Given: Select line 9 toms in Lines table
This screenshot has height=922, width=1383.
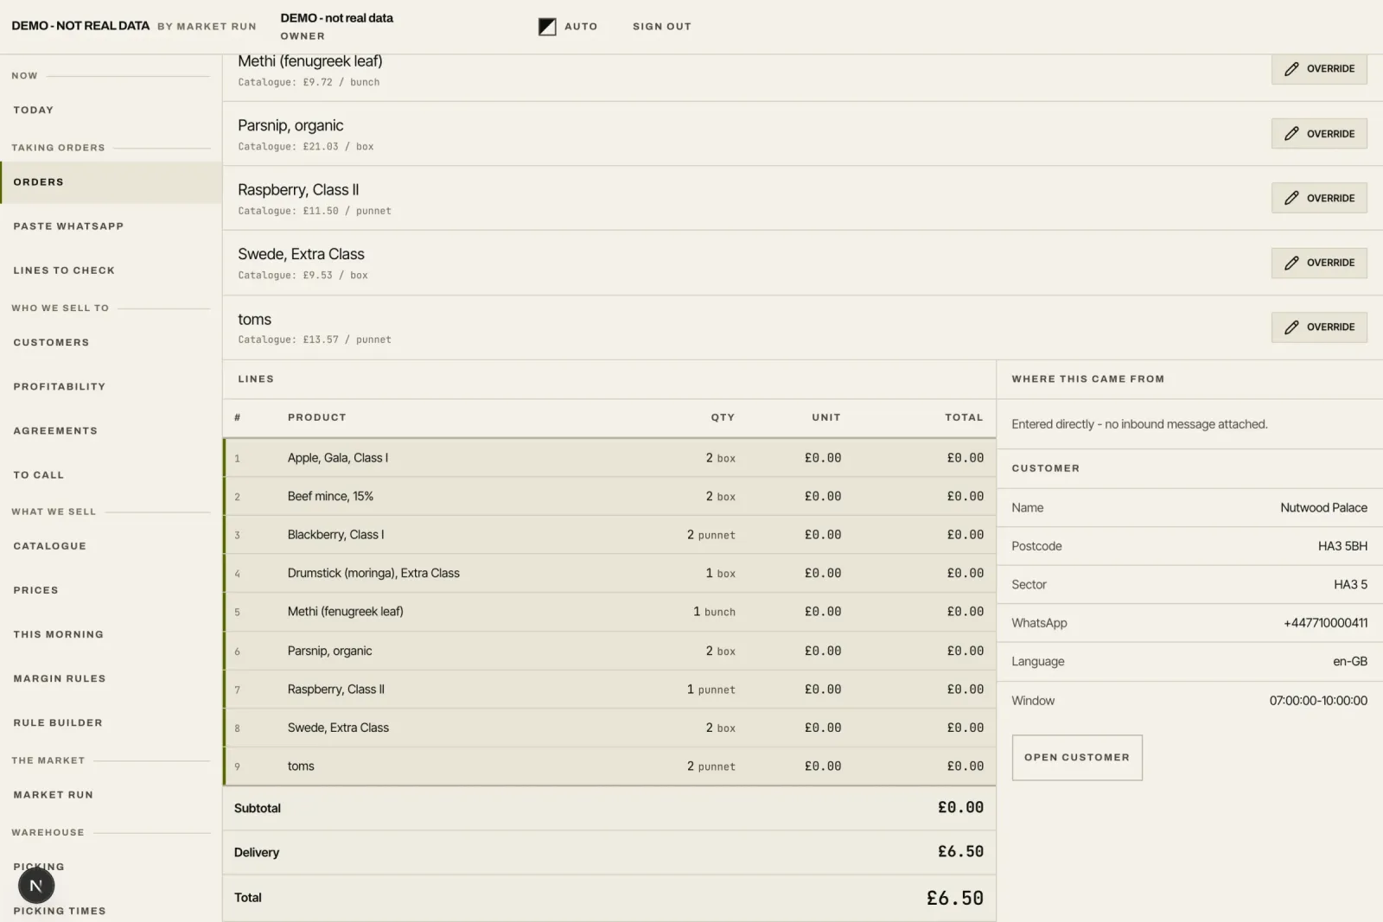Looking at the screenshot, I should [609, 766].
